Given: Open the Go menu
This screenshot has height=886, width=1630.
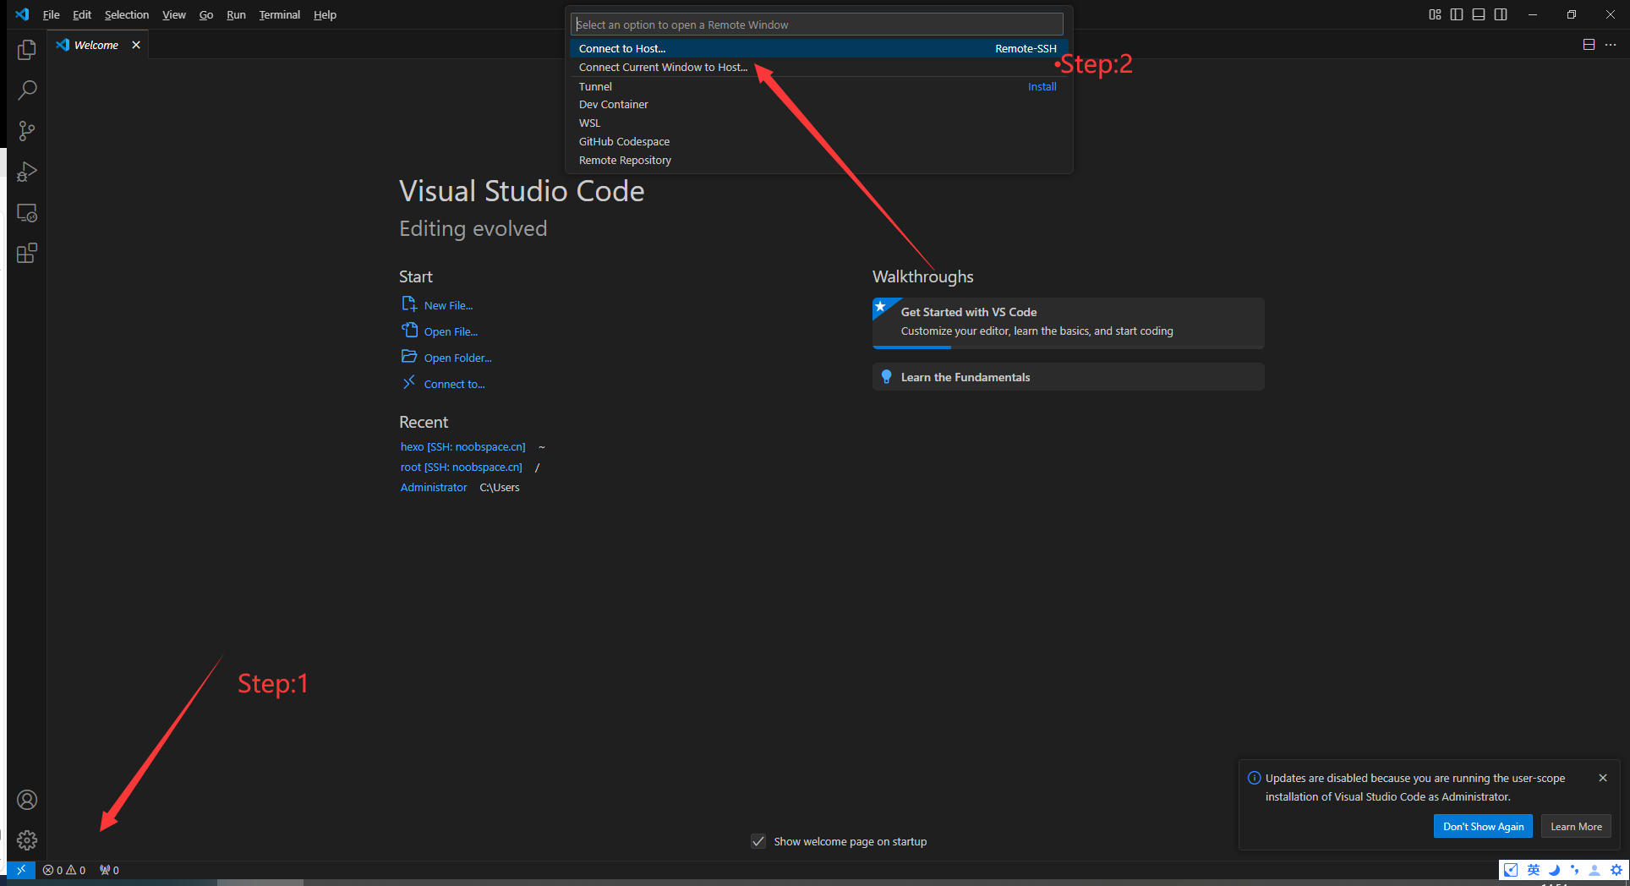Looking at the screenshot, I should (206, 14).
